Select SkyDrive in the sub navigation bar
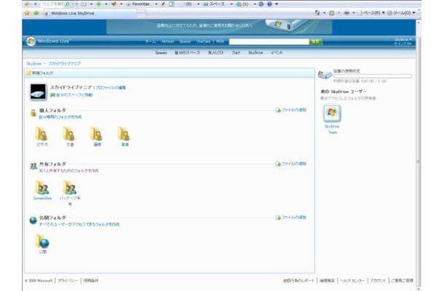The height and width of the screenshot is (291, 444). [255, 52]
